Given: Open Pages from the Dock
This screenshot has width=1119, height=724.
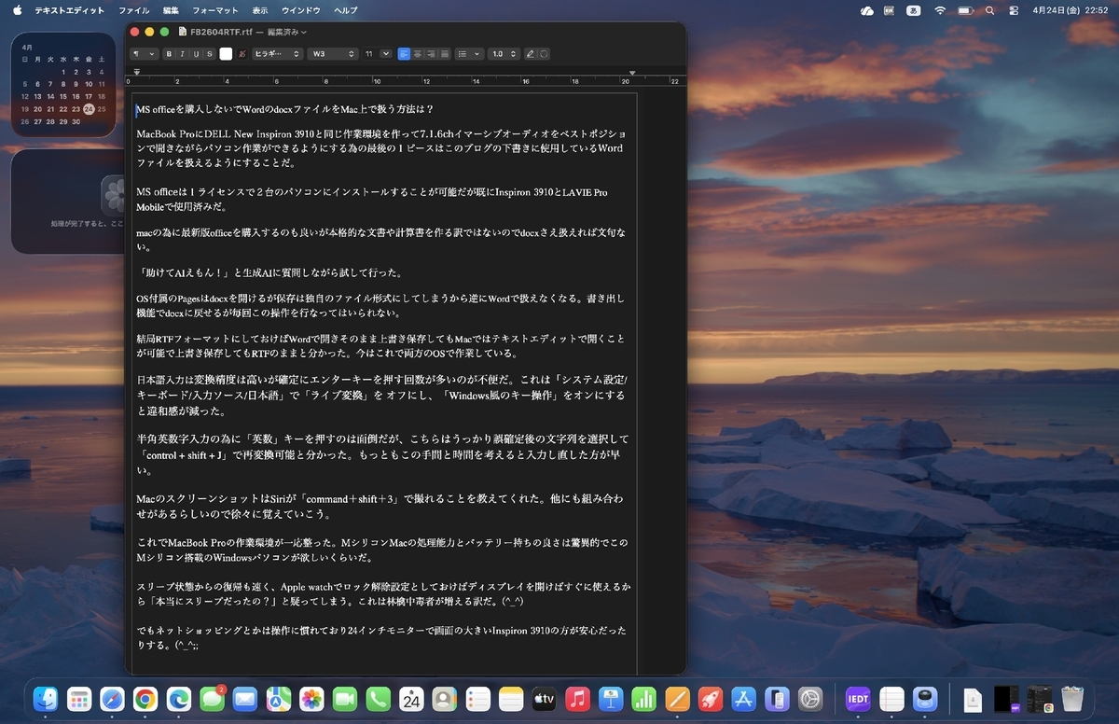Looking at the screenshot, I should [x=677, y=699].
